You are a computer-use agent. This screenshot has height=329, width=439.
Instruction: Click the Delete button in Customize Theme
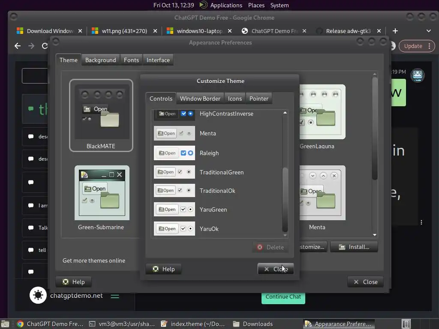click(x=271, y=247)
